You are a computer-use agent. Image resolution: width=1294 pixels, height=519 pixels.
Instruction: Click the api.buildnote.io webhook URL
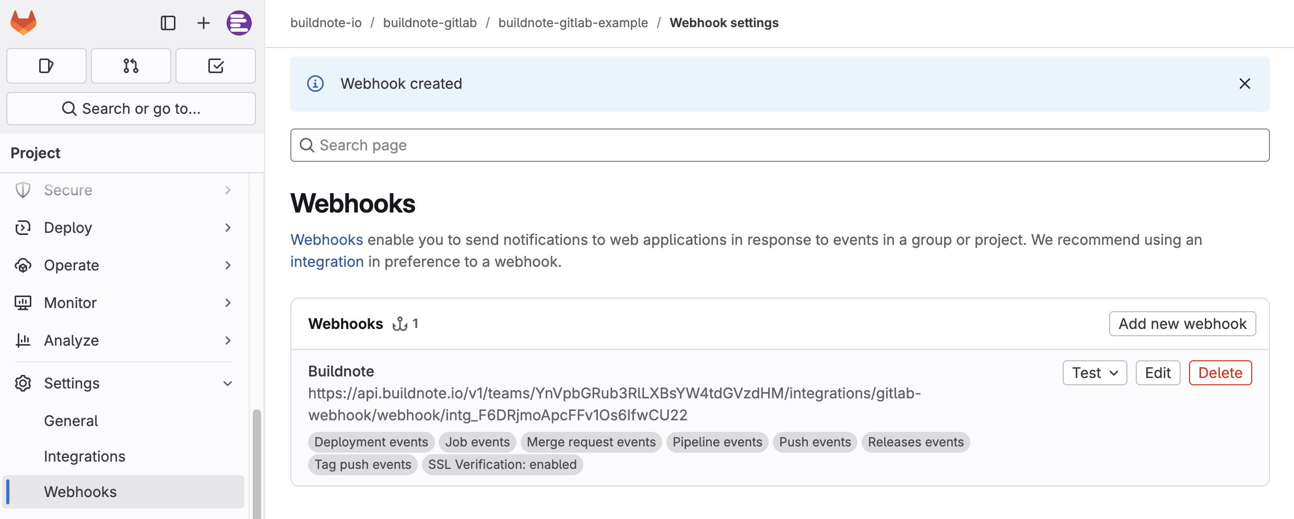pos(615,404)
